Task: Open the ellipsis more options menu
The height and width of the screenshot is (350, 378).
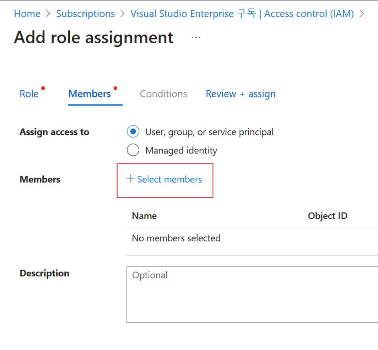Action: pos(196,37)
